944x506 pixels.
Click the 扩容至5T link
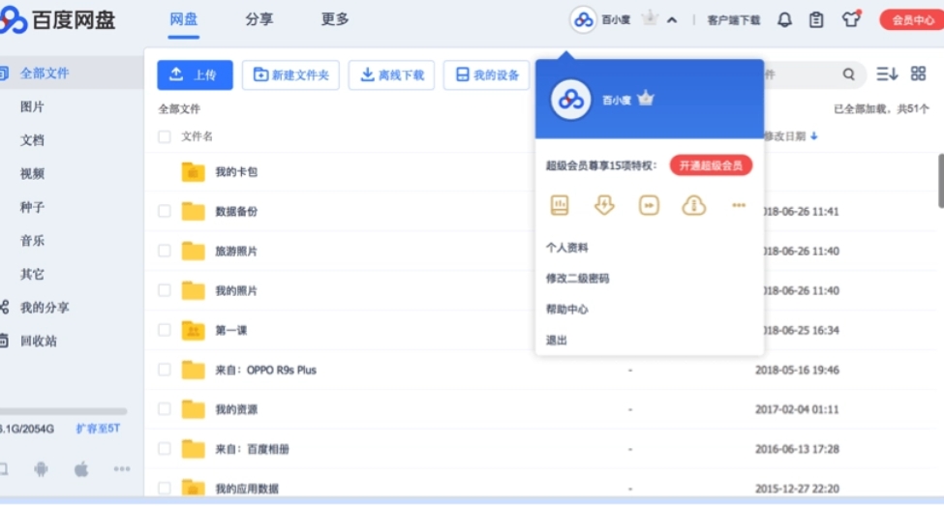98,429
